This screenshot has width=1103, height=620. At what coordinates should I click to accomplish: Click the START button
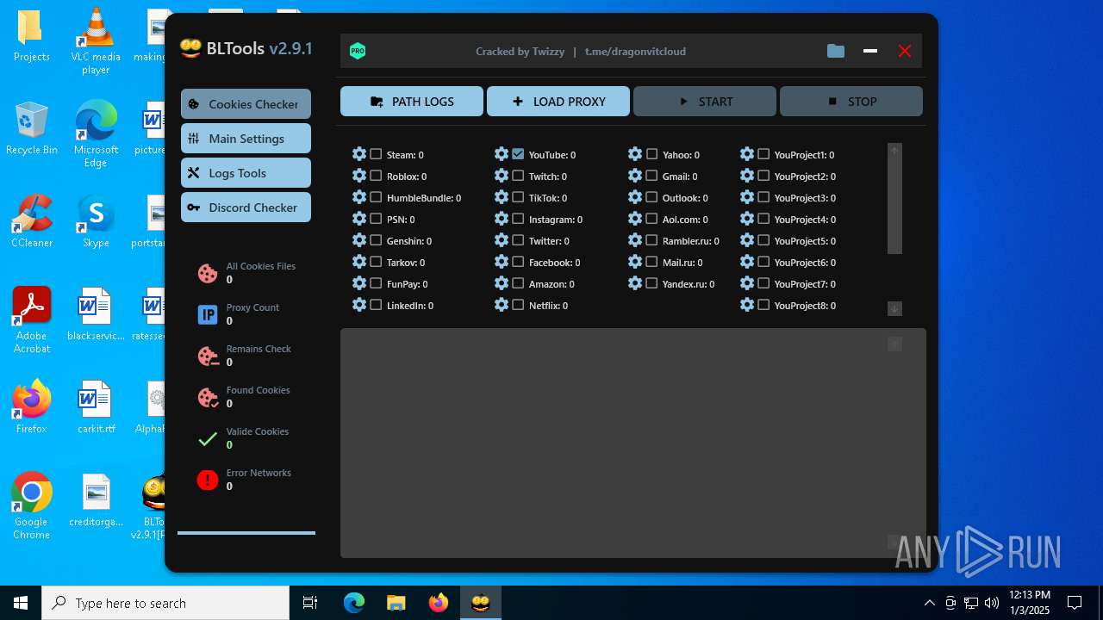[x=705, y=101]
